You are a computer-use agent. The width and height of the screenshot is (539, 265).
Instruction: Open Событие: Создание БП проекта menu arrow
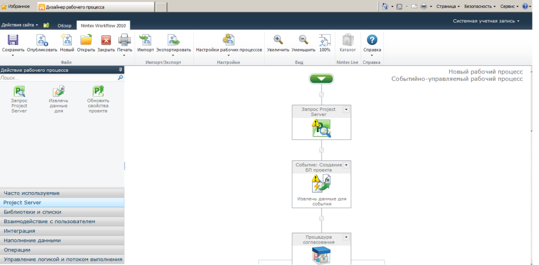tap(346, 165)
